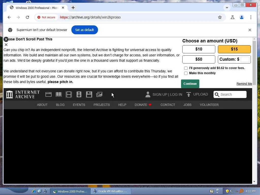Choose the $50 donation amount
The height and width of the screenshot is (195, 260).
199,59
